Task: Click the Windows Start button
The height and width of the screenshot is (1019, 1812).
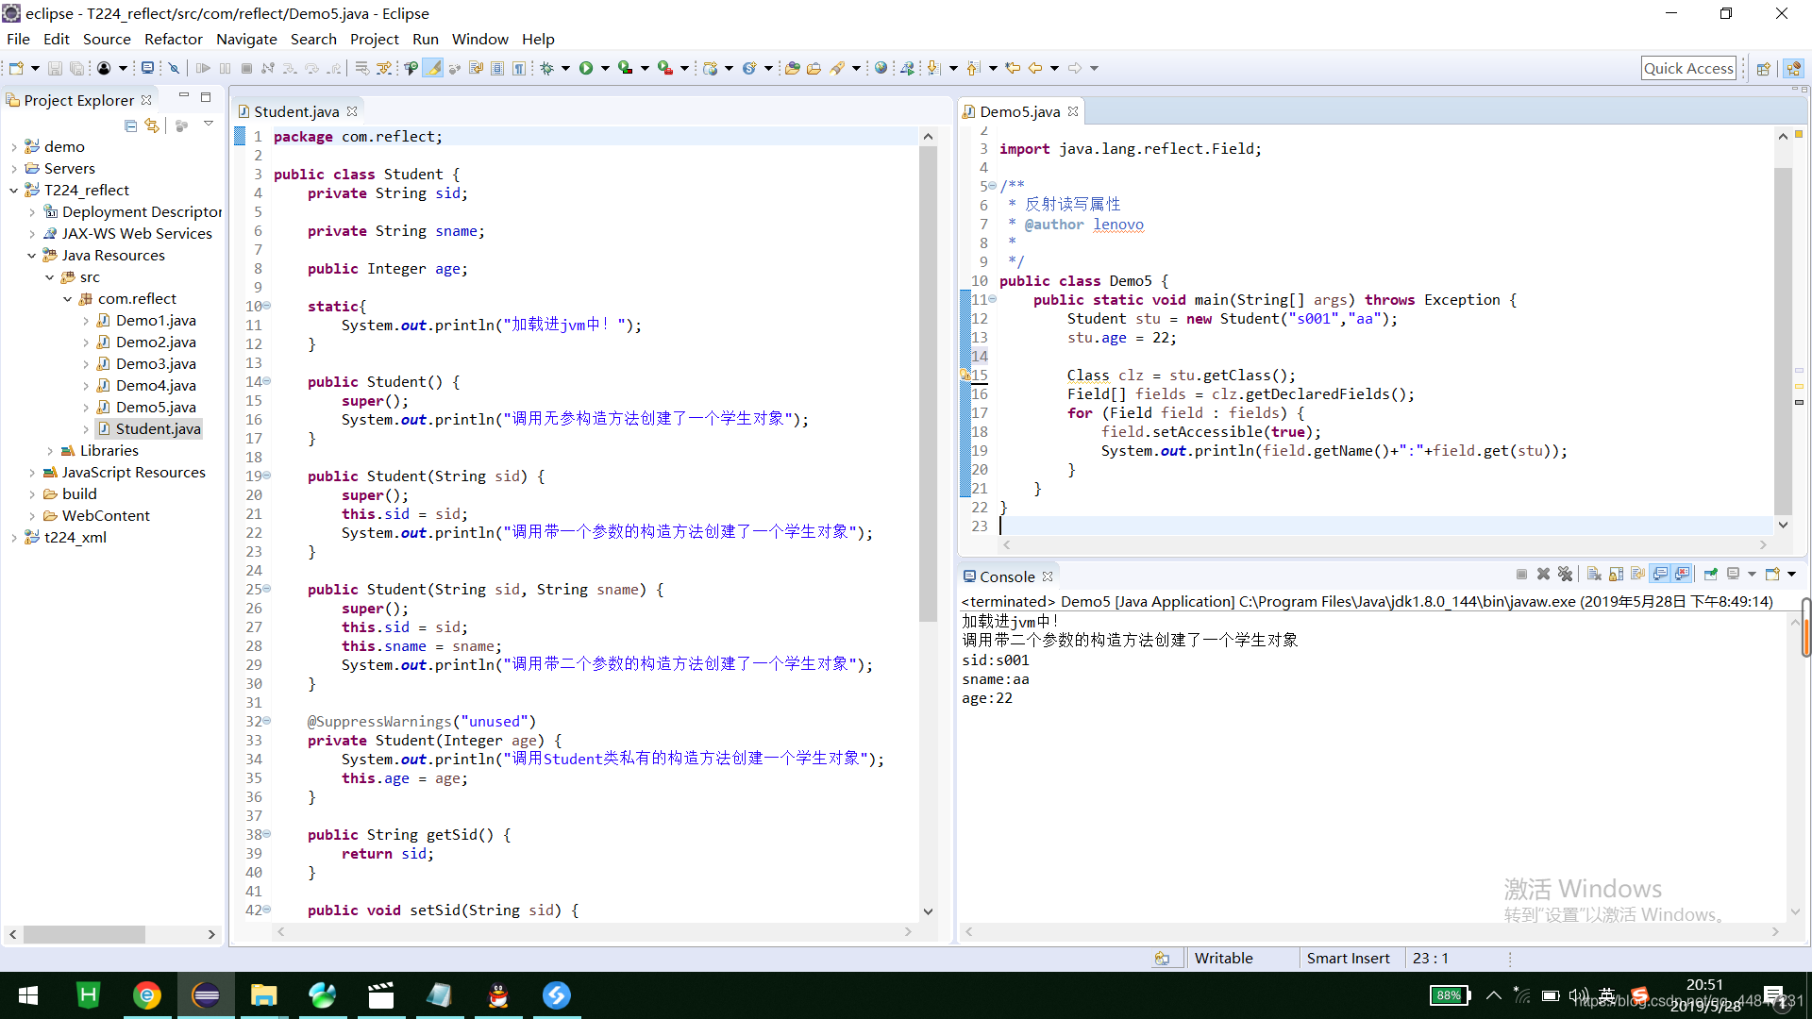Action: tap(28, 994)
